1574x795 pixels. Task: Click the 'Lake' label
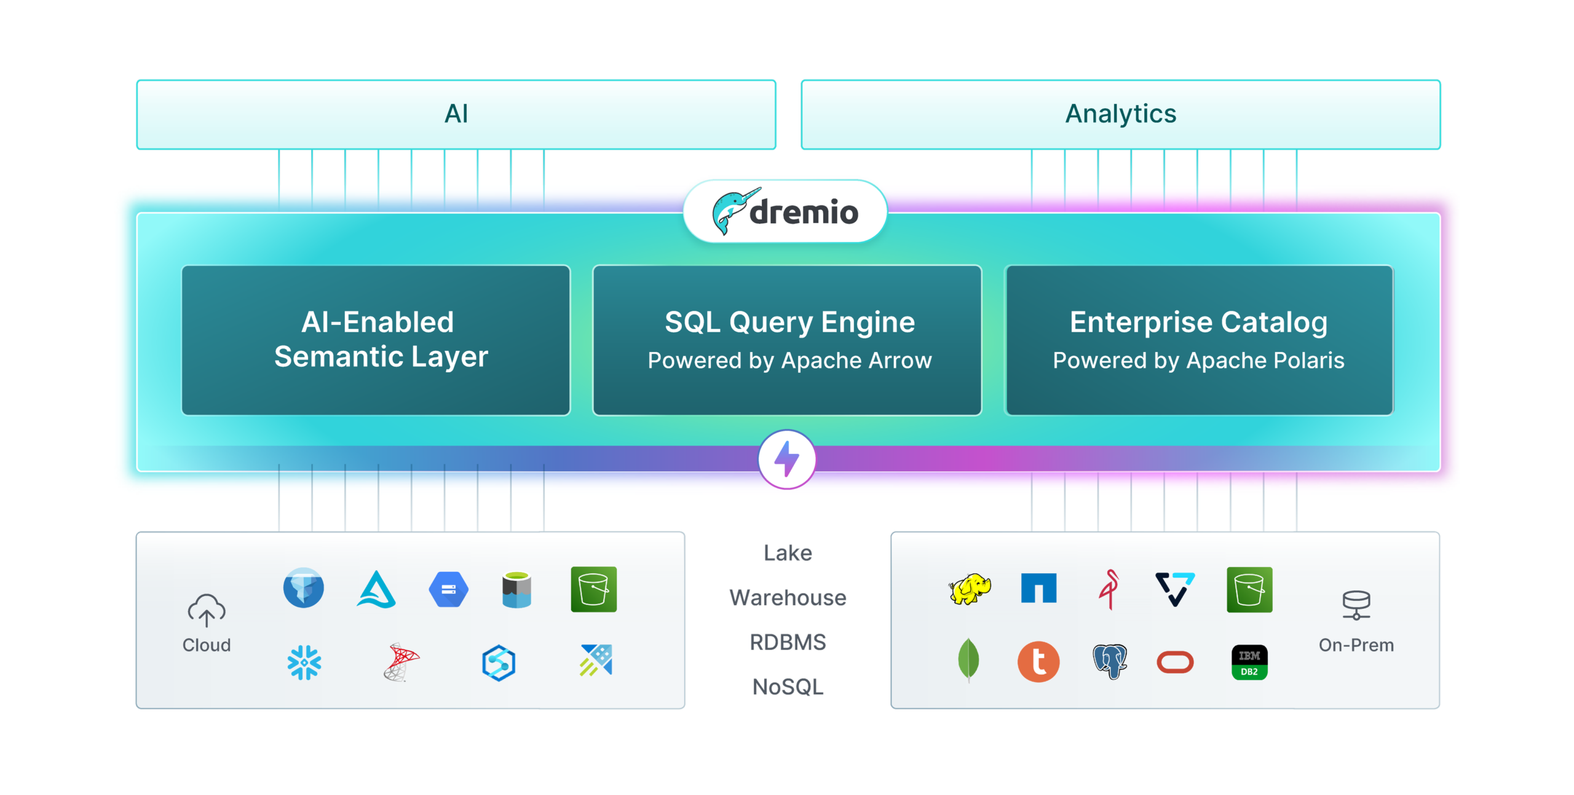click(x=788, y=553)
